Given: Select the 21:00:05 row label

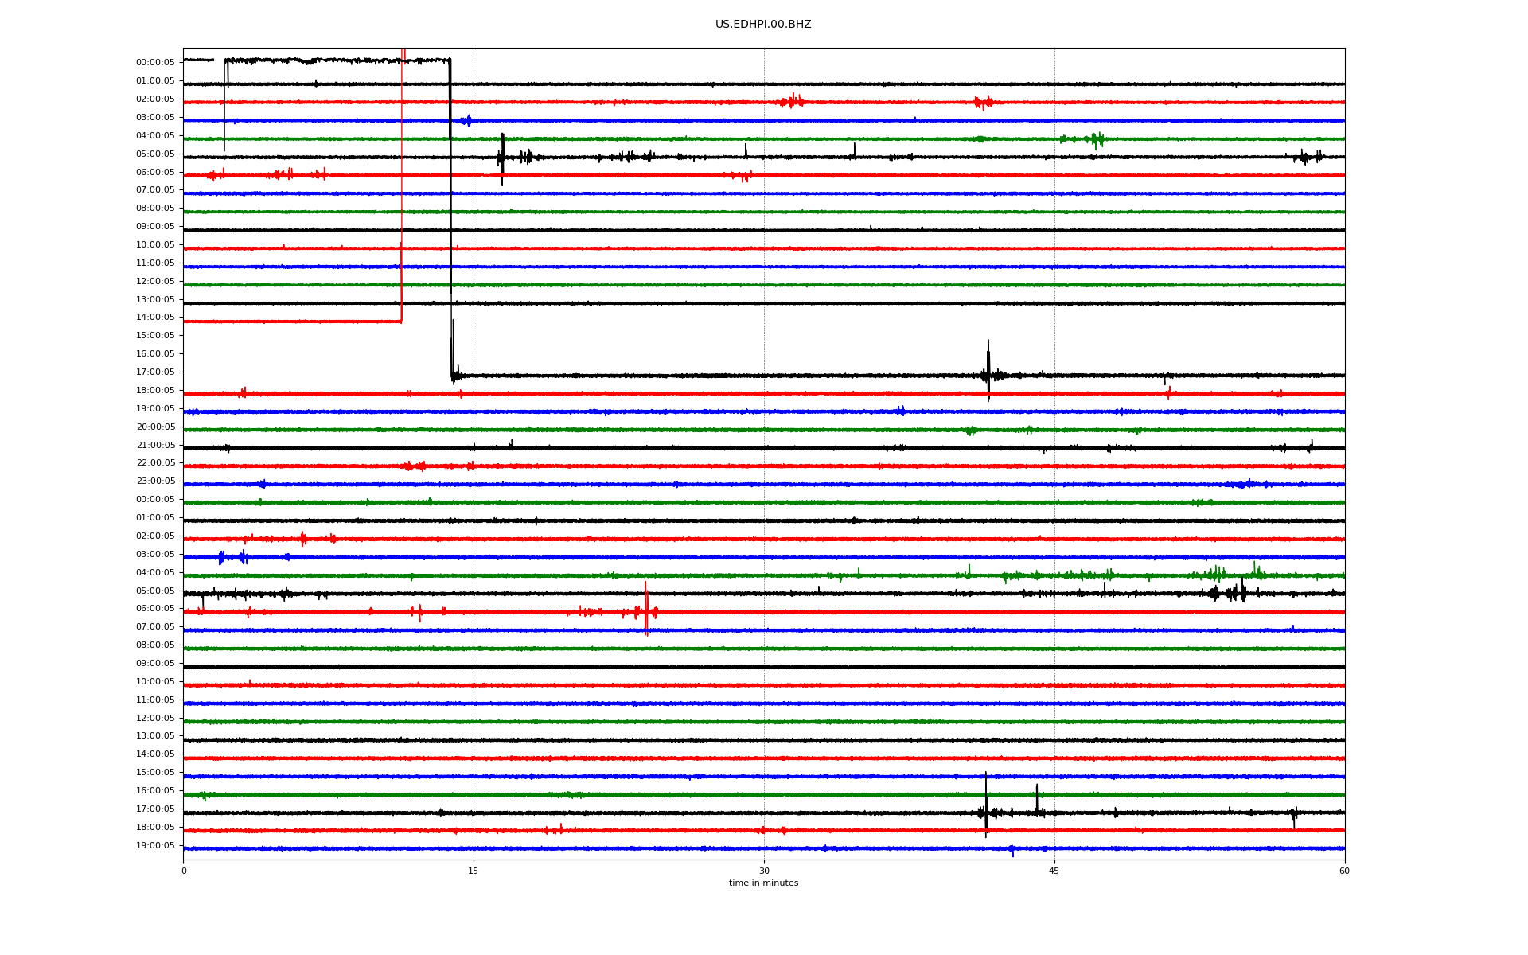Looking at the screenshot, I should [155, 445].
